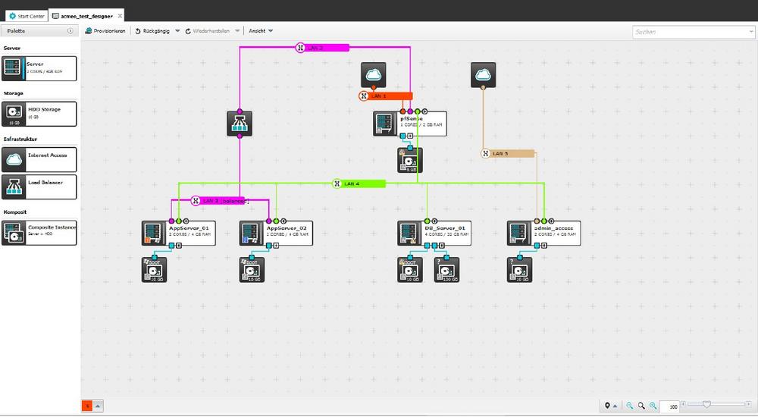
Task: Click the zoom slider right arrow
Action: click(750, 404)
